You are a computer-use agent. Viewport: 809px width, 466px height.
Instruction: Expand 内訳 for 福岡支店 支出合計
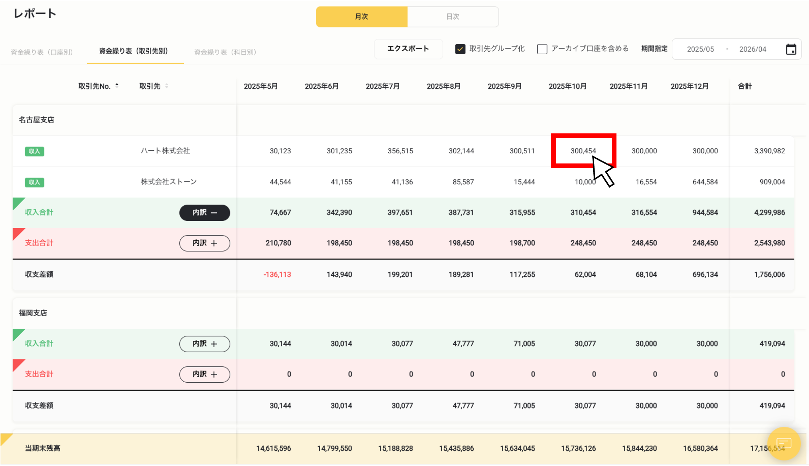[204, 374]
